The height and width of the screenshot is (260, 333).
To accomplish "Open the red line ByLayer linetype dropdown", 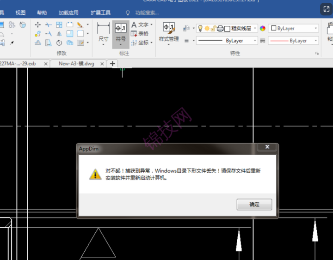I will coord(316,41).
